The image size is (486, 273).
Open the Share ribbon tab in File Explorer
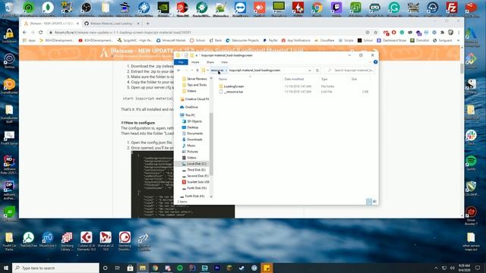(210, 62)
